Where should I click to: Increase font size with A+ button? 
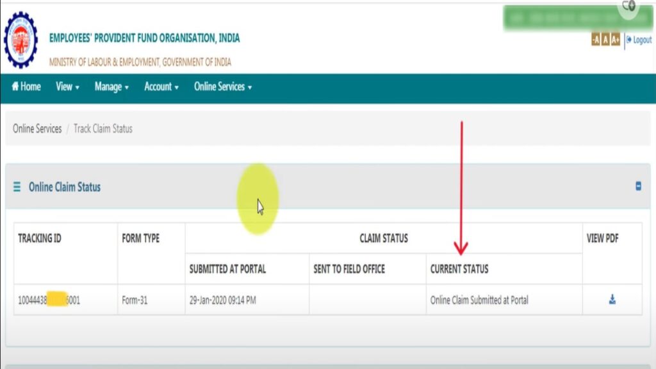tap(615, 40)
